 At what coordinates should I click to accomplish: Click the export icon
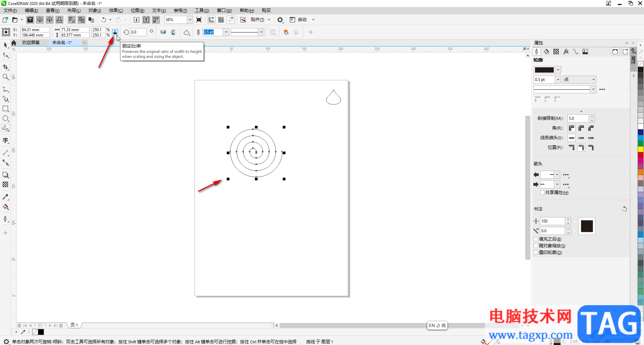[146, 20]
